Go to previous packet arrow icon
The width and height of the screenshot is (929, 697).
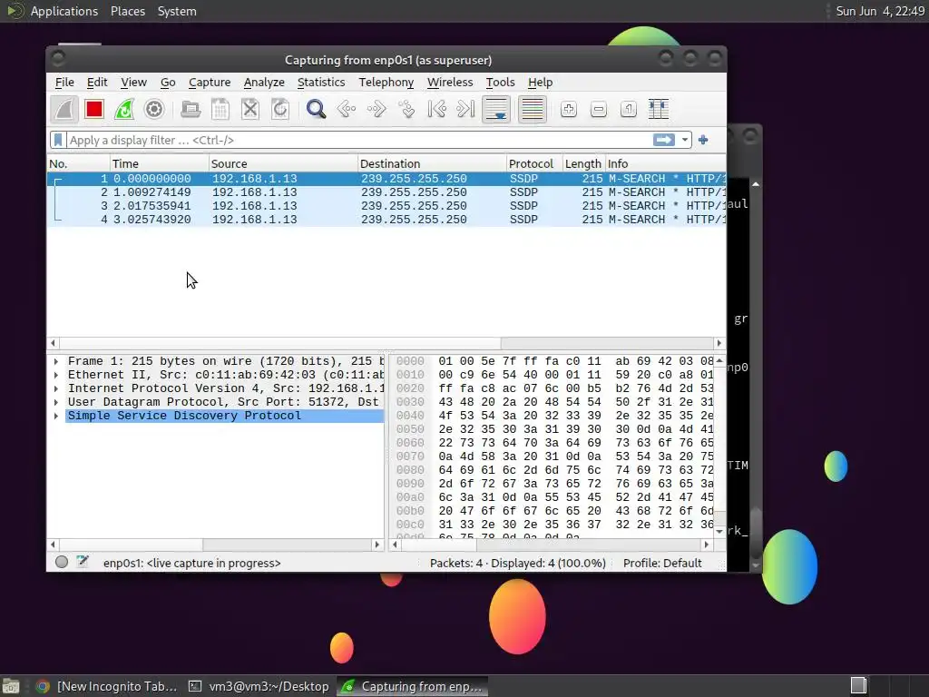coord(347,110)
